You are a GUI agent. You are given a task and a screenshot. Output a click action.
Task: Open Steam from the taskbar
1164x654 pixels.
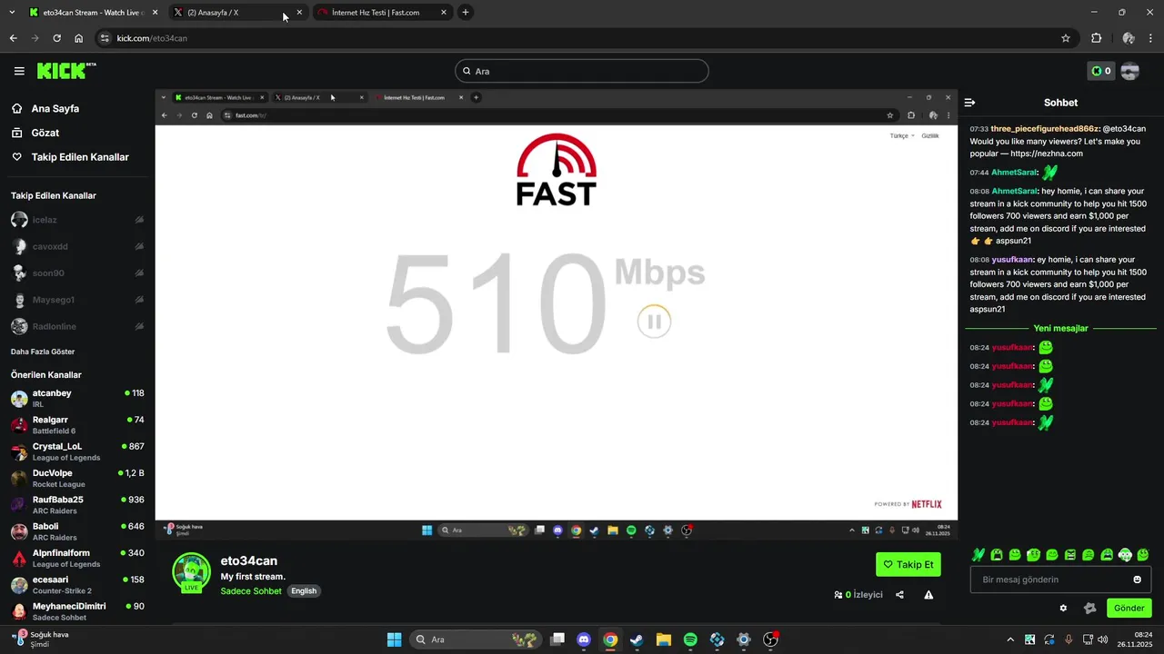pos(637,639)
